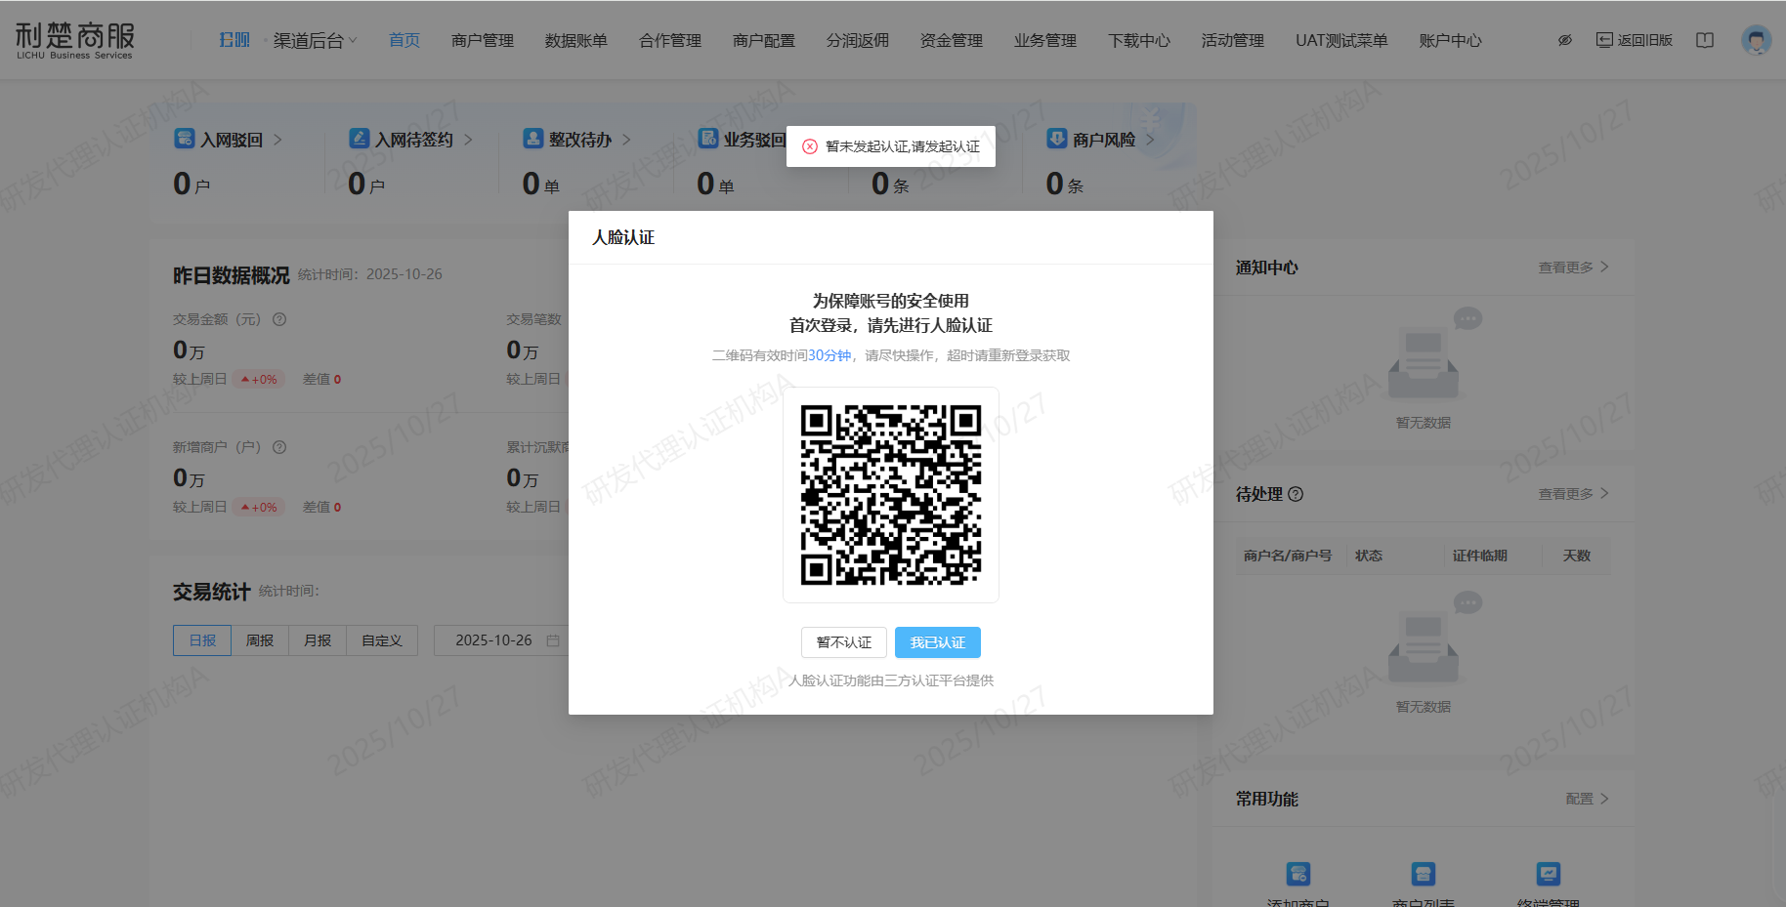Open the 商户管理 menu
Viewport: 1786px width, 907px height.
[483, 40]
